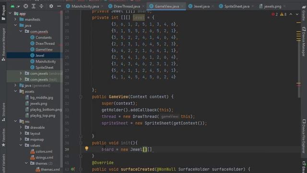Expand the com.jewels (androidTest) package
The image size is (307, 173).
(21, 74)
